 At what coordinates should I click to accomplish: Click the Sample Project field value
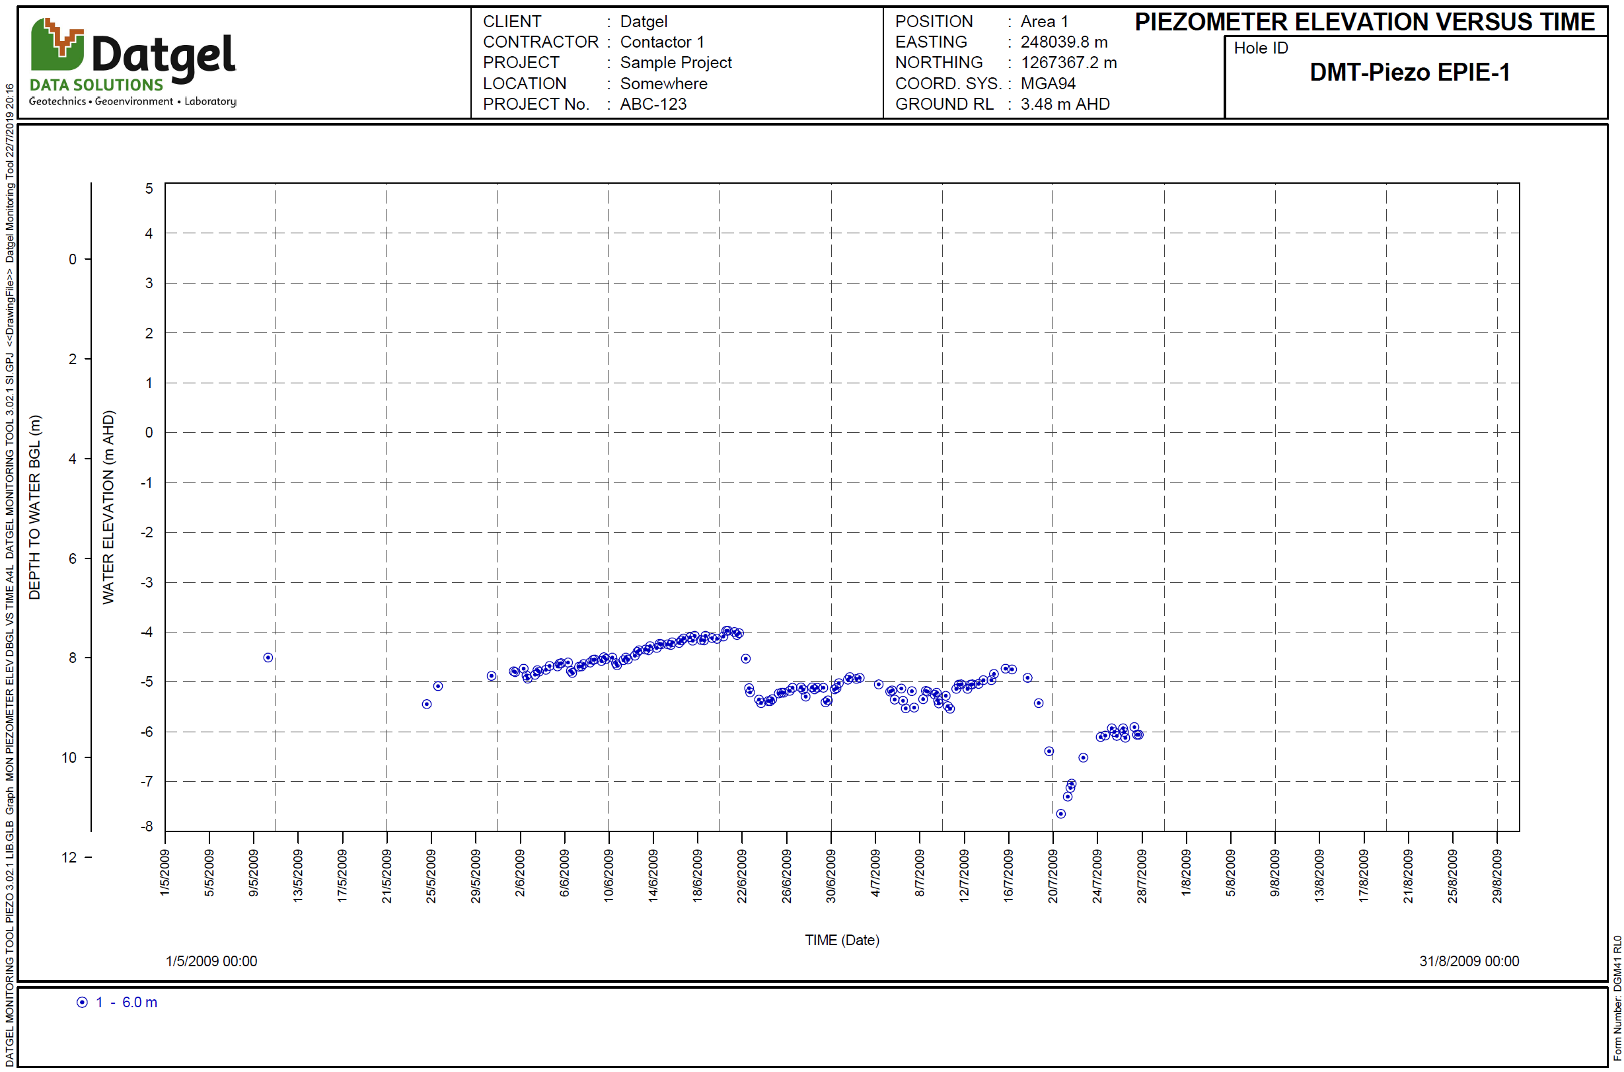pyautogui.click(x=675, y=63)
